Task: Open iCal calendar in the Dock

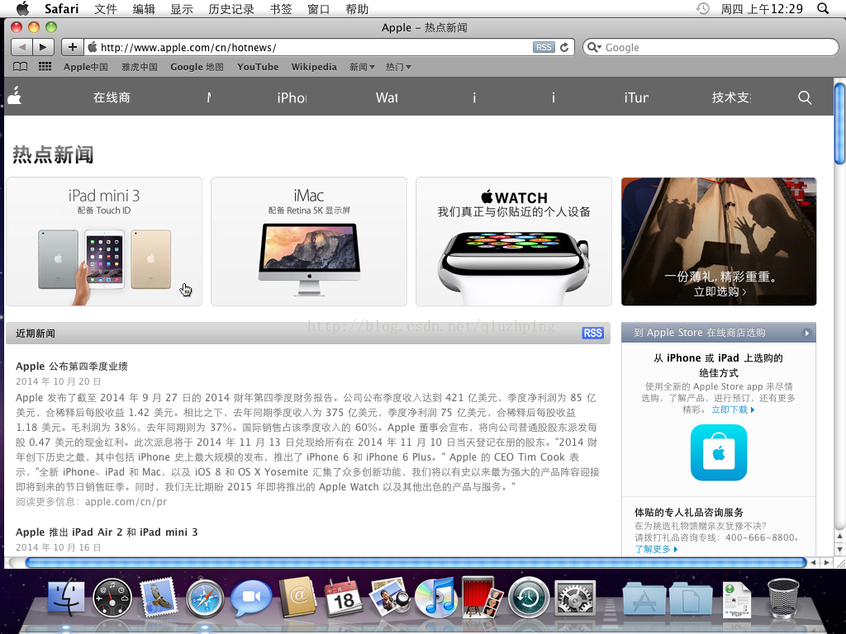Action: coord(344,598)
